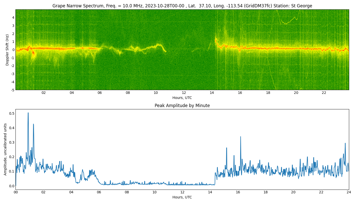The width and height of the screenshot is (355, 203).
Task: Select the Doppler Shift (Hz) axis label
Action: click(x=7, y=50)
